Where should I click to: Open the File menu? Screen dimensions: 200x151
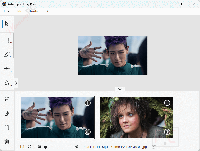point(7,11)
